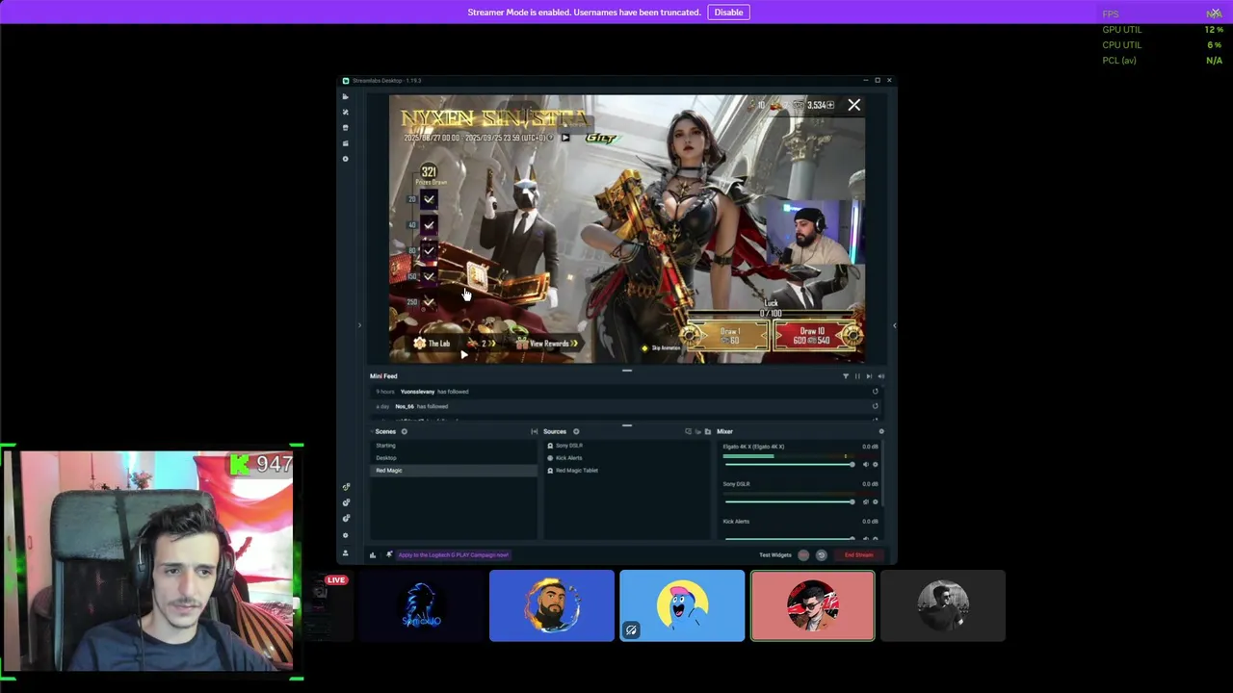Expand the right side panel arrow

pos(894,325)
